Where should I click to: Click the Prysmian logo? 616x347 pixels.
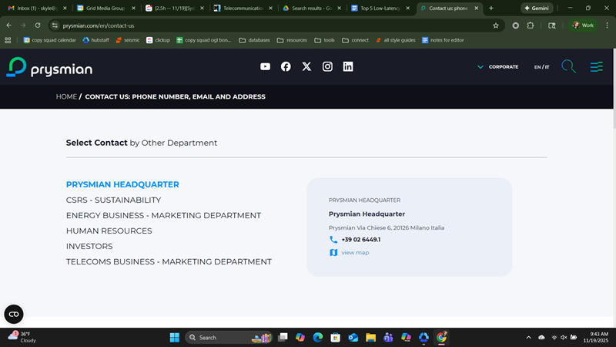[x=49, y=68]
